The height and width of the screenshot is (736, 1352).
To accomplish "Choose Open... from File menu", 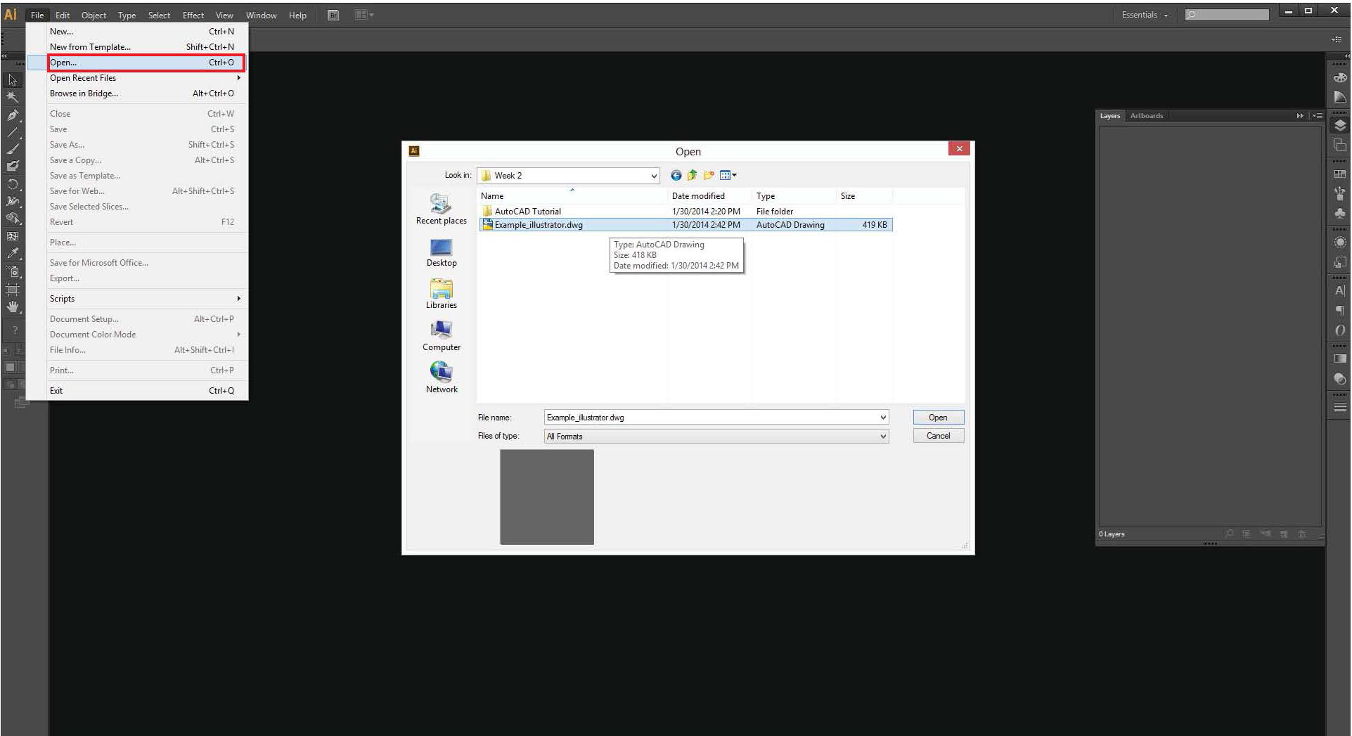I will [146, 63].
